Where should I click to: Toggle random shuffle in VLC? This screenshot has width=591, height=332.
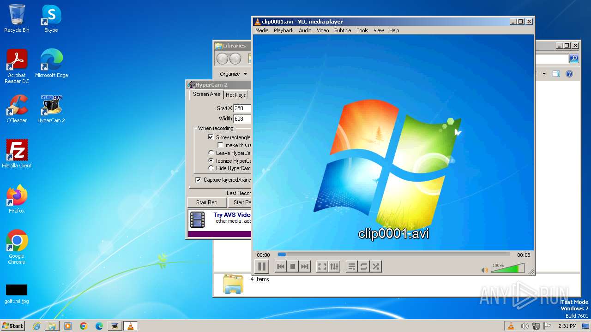pyautogui.click(x=376, y=267)
